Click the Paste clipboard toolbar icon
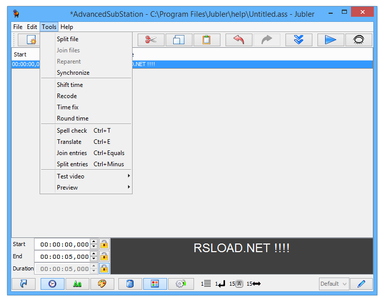384x304 pixels. click(x=207, y=40)
